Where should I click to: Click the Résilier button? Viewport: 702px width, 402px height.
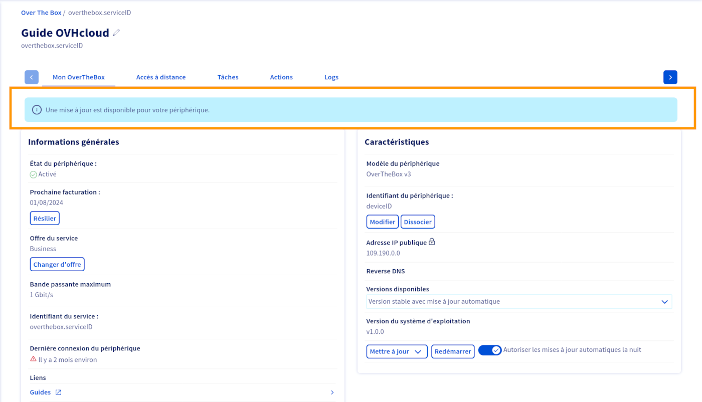[45, 219]
